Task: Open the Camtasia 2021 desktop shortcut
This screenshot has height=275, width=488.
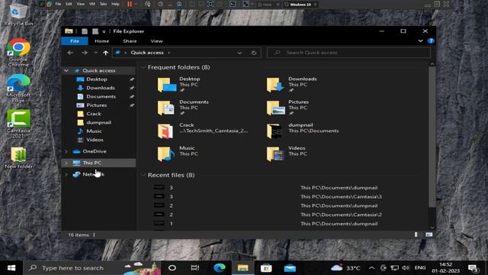Action: [x=18, y=124]
